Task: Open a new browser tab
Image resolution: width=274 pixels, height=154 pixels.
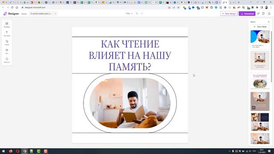Action: point(239,3)
